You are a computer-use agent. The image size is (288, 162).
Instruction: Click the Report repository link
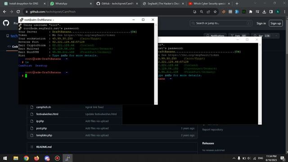click(x=212, y=130)
